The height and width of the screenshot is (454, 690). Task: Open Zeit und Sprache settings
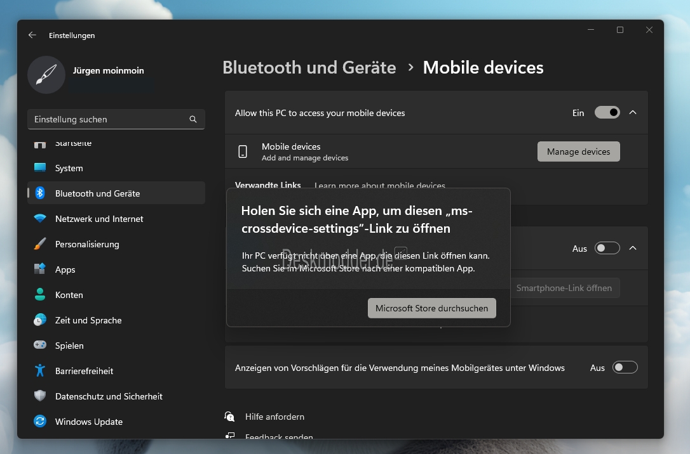coord(116,320)
